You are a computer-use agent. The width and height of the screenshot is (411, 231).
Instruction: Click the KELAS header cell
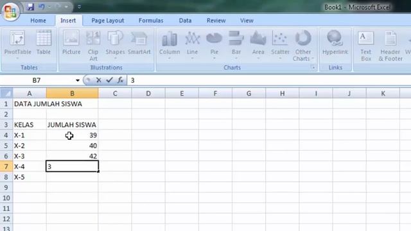(30, 125)
